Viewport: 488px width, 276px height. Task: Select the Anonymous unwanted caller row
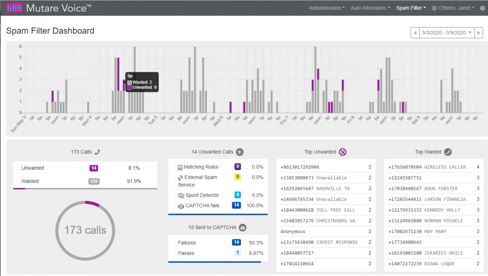[x=326, y=231]
